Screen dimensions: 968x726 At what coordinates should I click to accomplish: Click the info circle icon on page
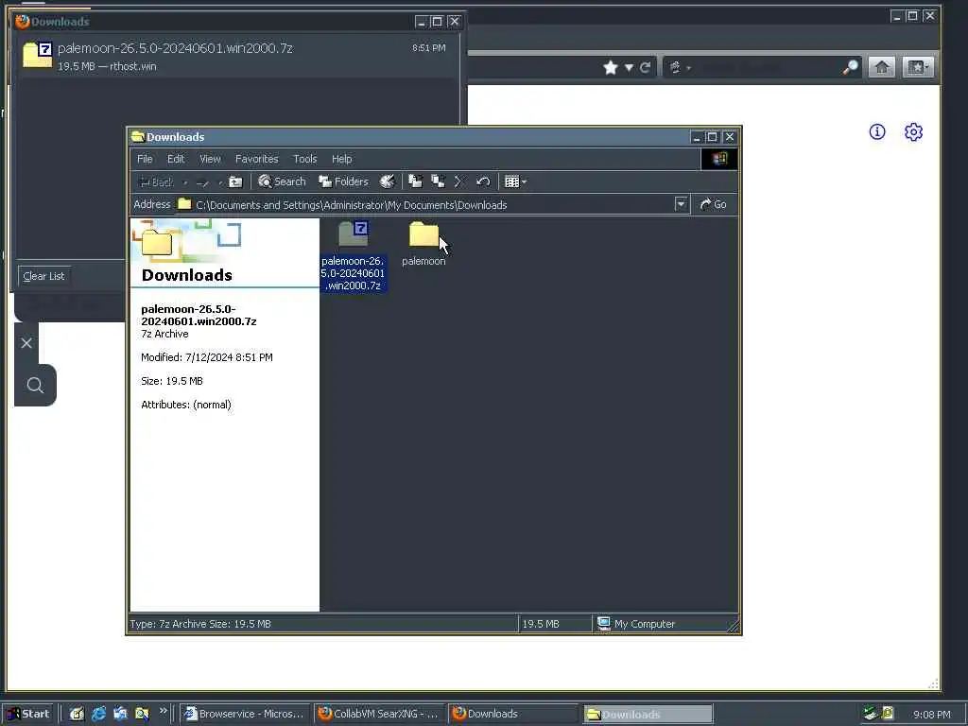pyautogui.click(x=877, y=131)
